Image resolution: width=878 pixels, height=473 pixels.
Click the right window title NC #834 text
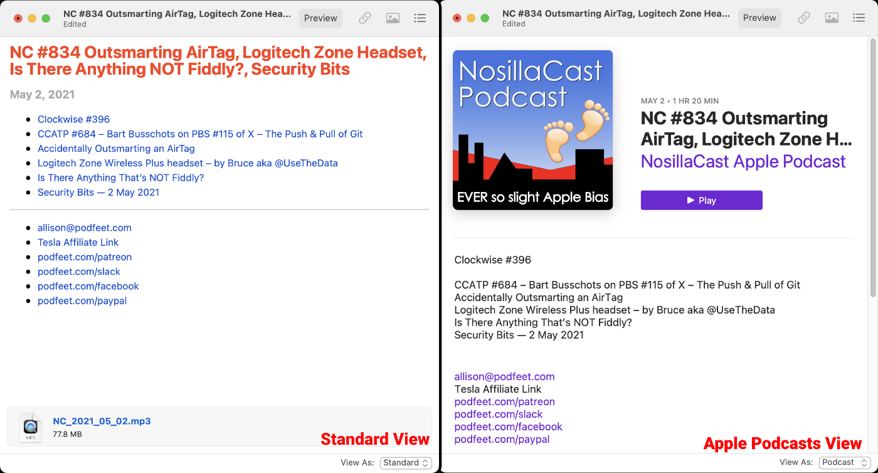[x=616, y=13]
